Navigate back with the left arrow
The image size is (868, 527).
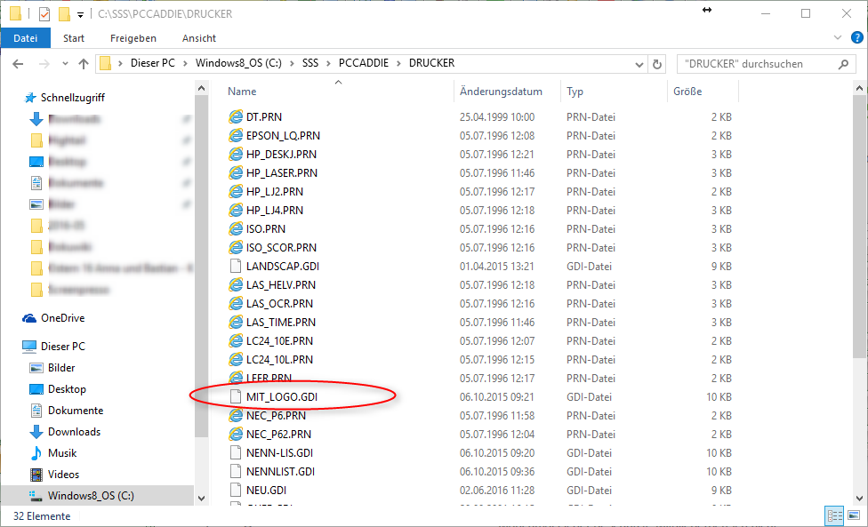click(x=18, y=64)
